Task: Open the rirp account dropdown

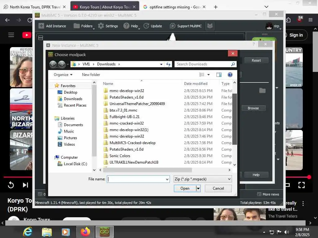Action: coord(273,26)
